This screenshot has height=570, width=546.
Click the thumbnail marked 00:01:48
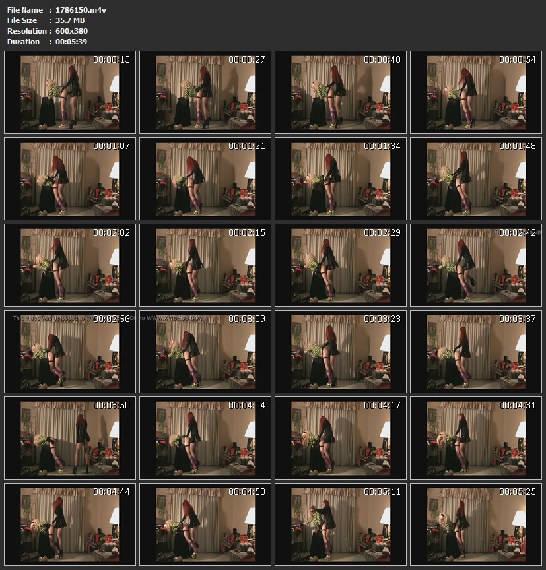point(476,179)
